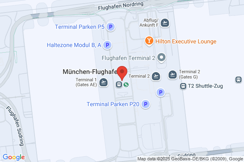Click the Abflug/Ankunft F airplane icon
Screen dimensions: 244x162
pyautogui.click(x=165, y=23)
